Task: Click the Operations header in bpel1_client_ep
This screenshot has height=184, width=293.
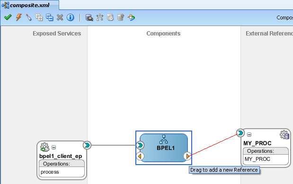Action: [62, 164]
